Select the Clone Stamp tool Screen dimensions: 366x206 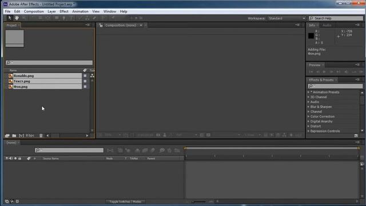pos(87,18)
